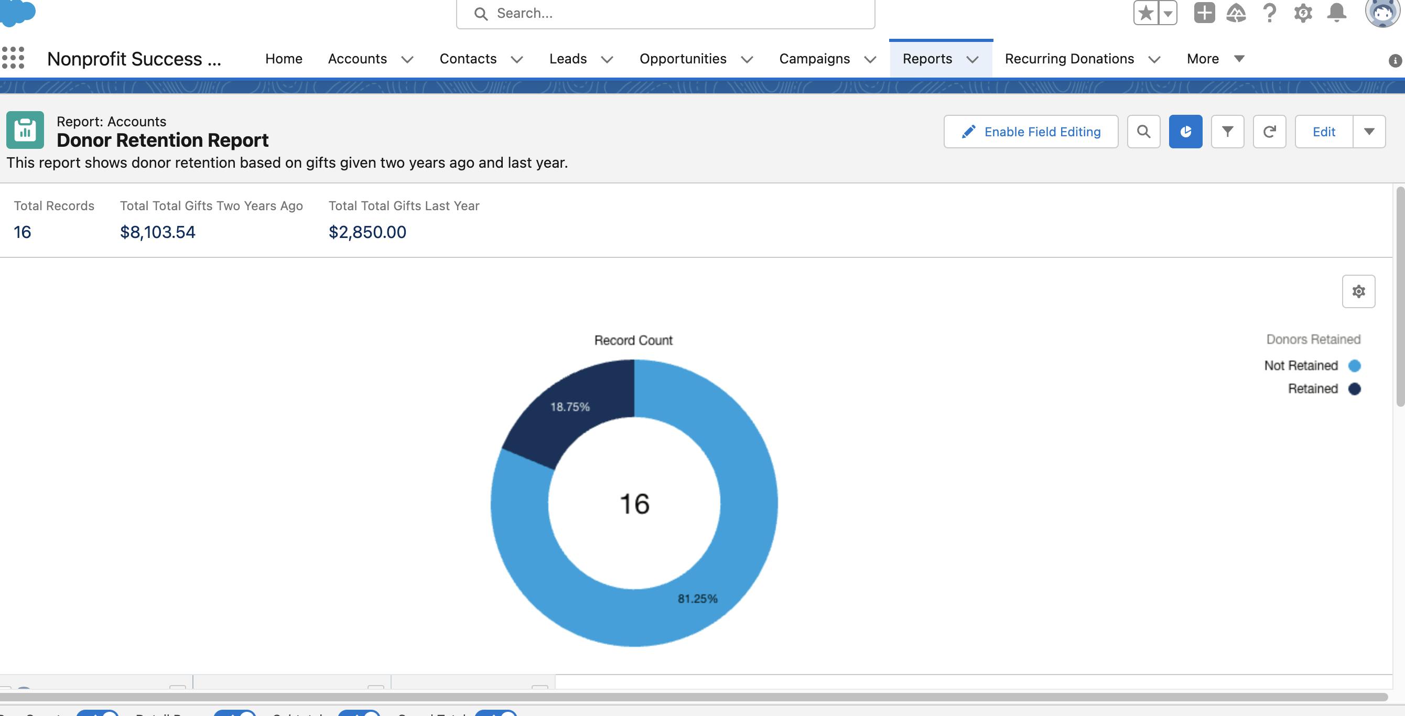Click the Donor Retention Report title
The image size is (1405, 716).
pyautogui.click(x=163, y=140)
